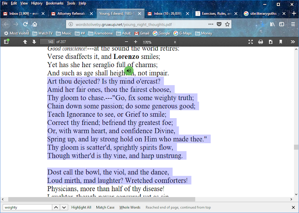
Task: Open WatchTV bookmarks folder
Action: (x=43, y=33)
